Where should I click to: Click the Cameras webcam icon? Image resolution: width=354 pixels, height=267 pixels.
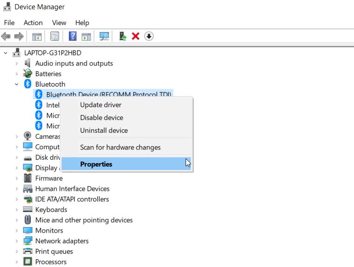(x=27, y=136)
